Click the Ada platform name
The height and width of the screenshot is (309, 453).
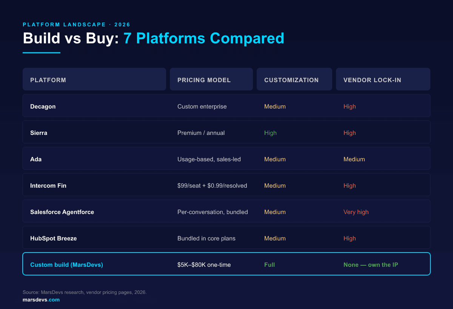36,159
